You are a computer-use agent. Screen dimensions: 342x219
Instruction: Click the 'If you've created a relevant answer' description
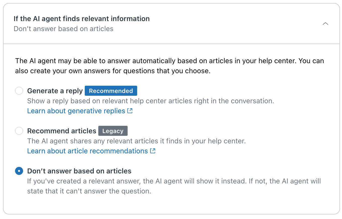tap(174, 181)
